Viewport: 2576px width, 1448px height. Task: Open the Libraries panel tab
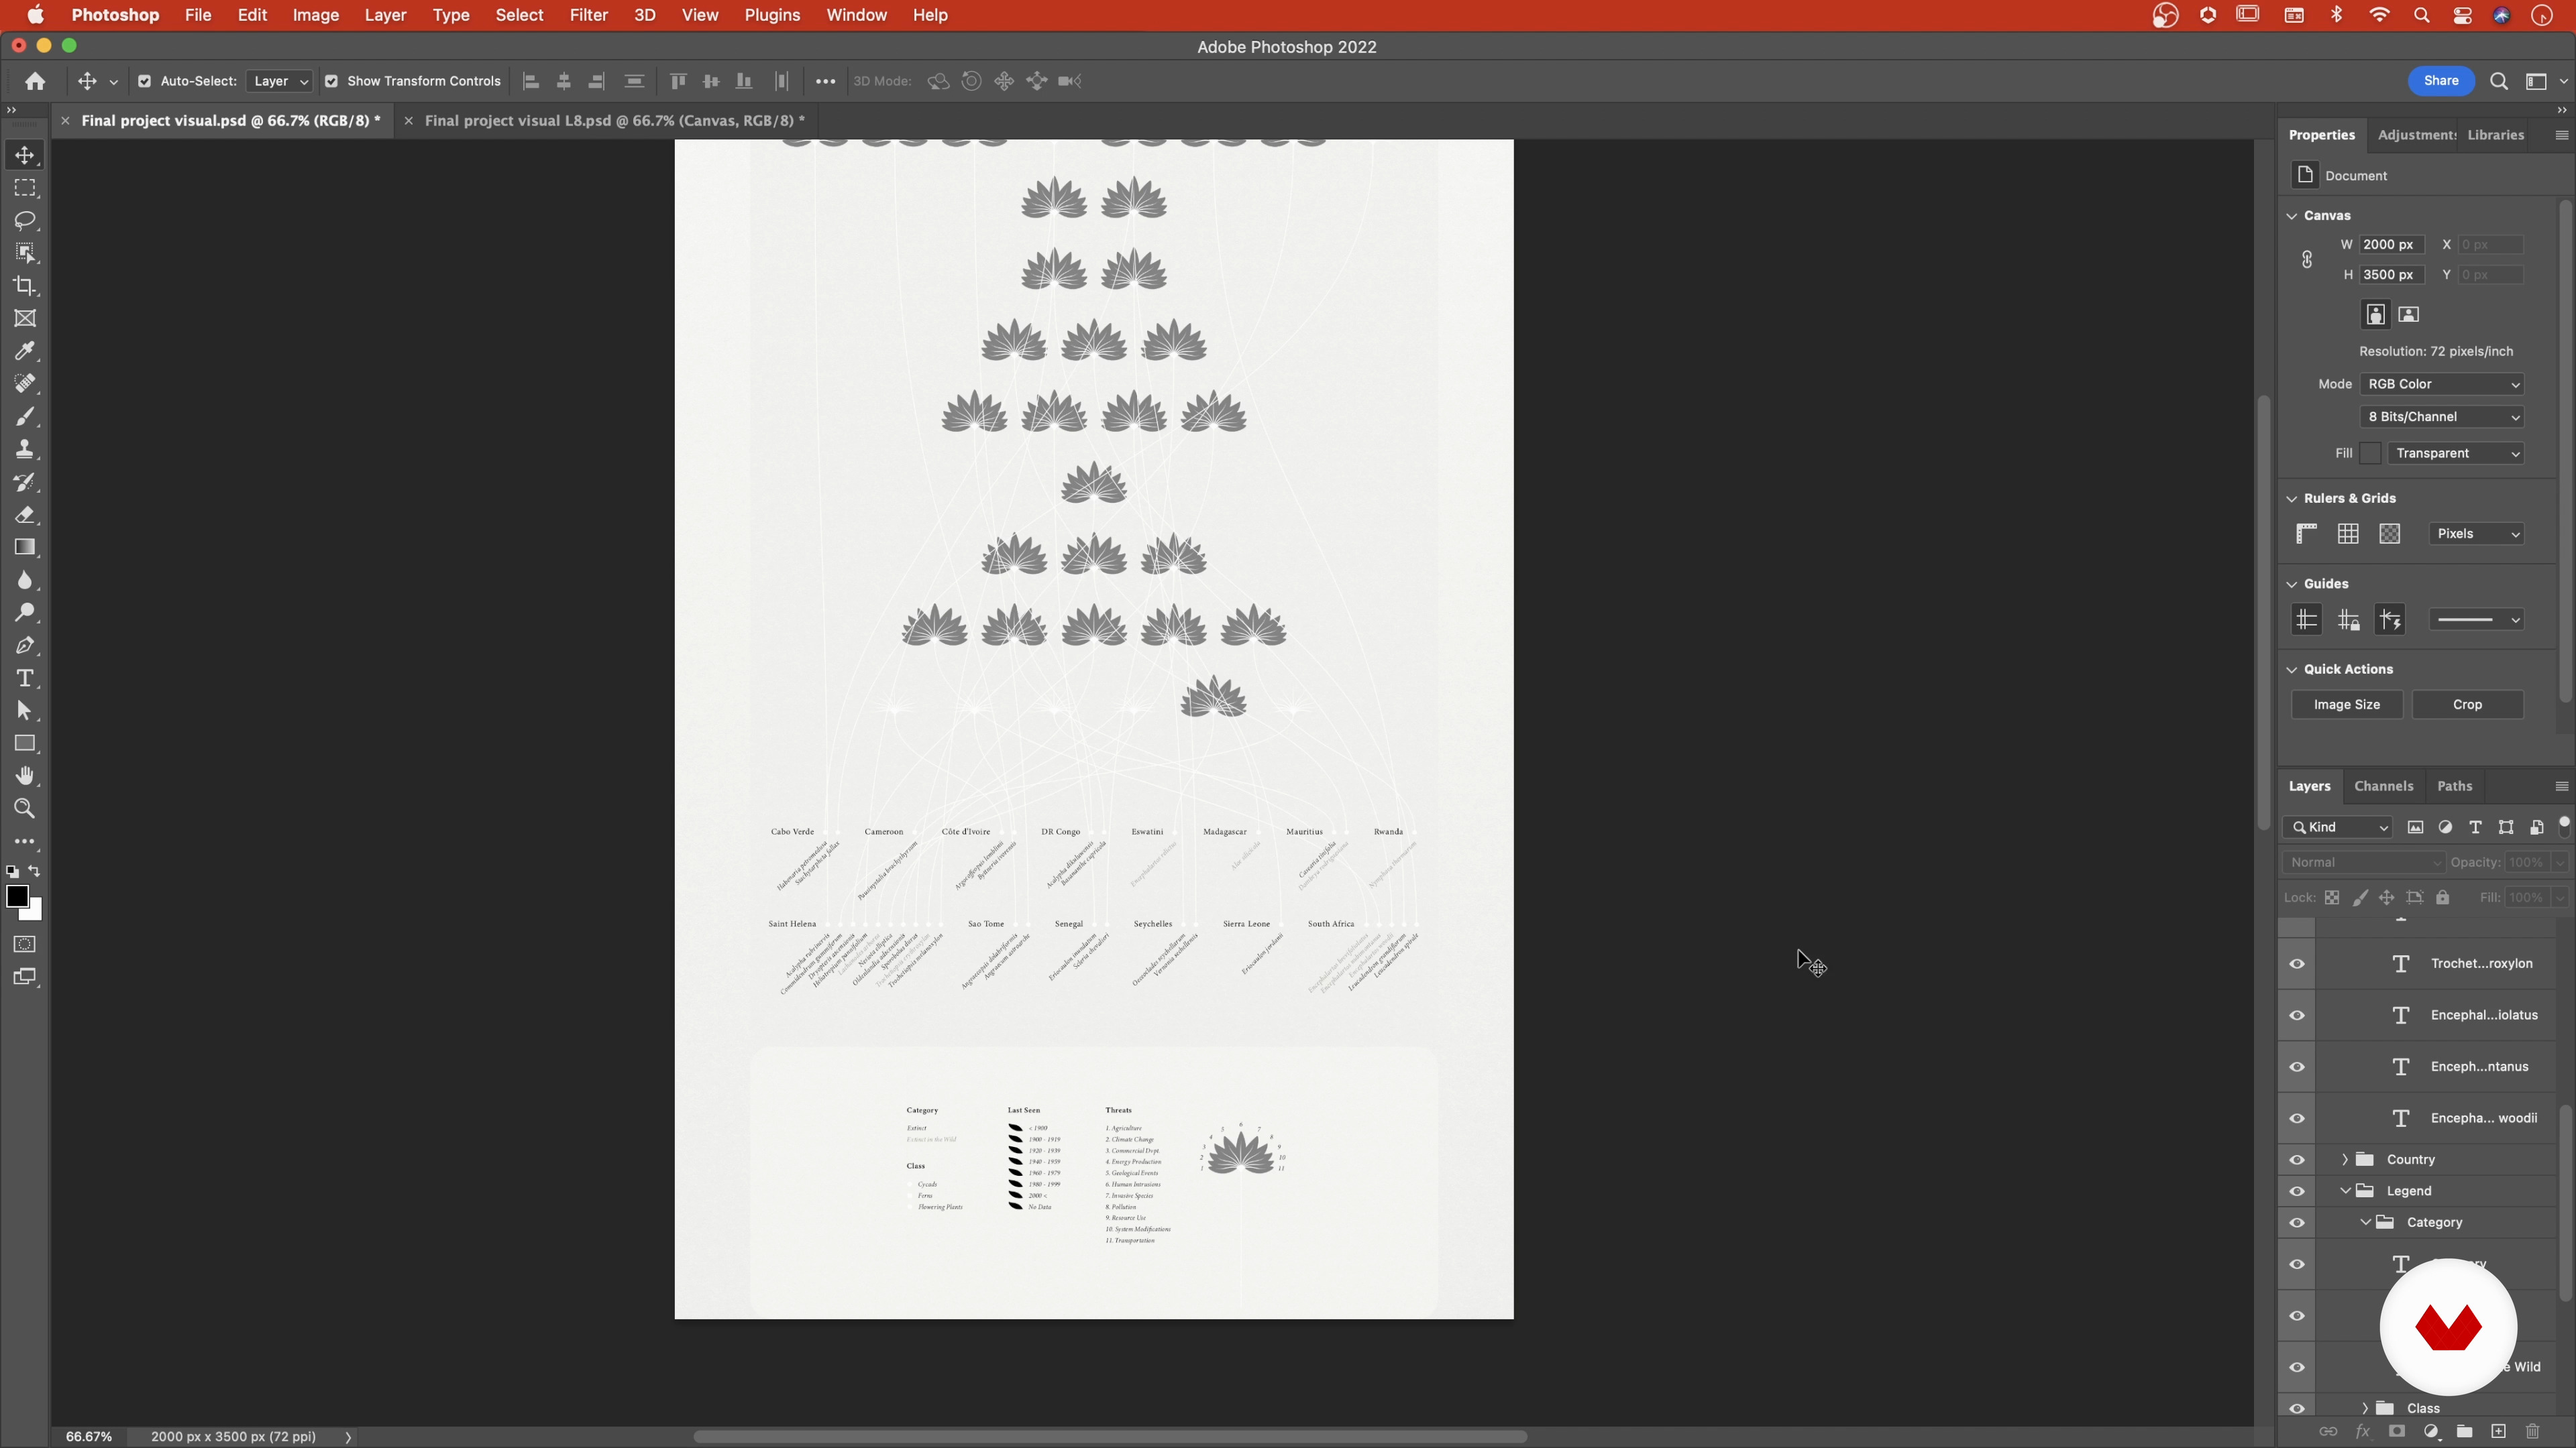[2496, 135]
